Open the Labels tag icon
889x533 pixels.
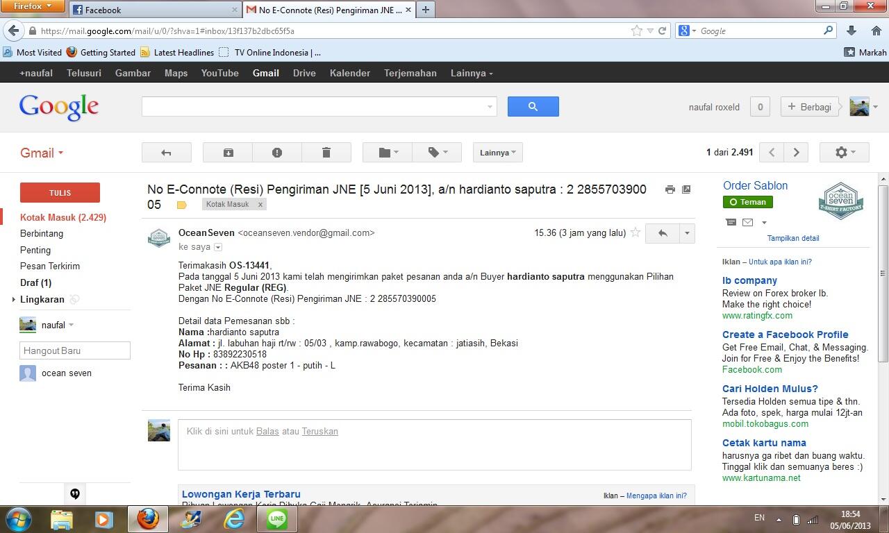click(x=437, y=153)
